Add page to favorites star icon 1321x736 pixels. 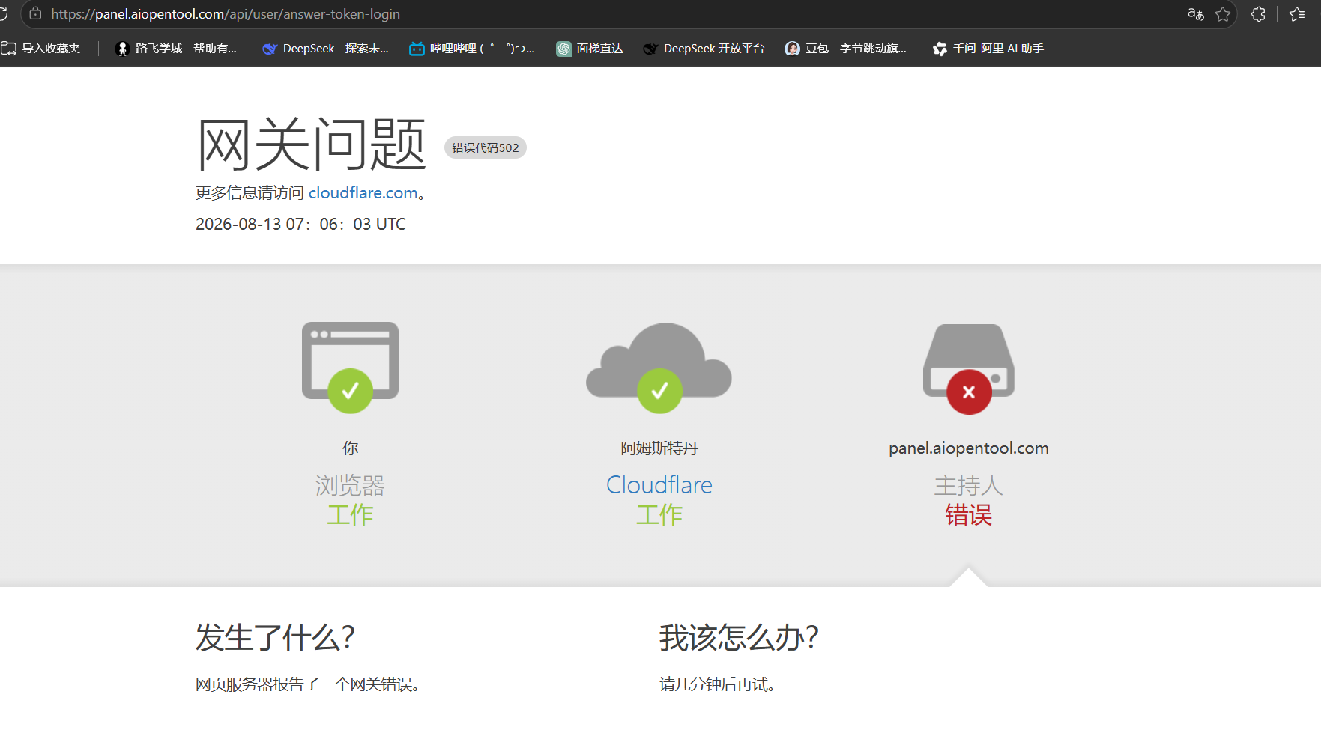point(1223,14)
